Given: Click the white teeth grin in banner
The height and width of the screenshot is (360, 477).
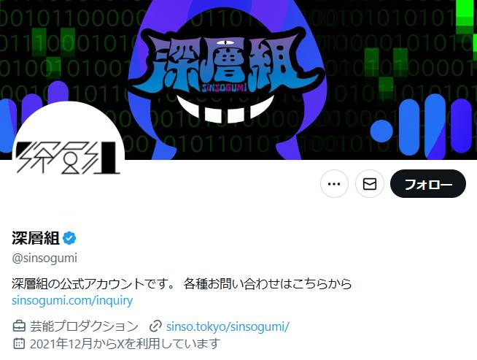Looking at the screenshot, I should [x=225, y=110].
